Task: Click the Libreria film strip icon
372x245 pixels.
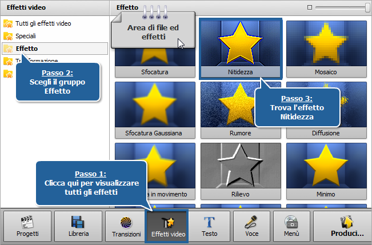Action: 78,222
